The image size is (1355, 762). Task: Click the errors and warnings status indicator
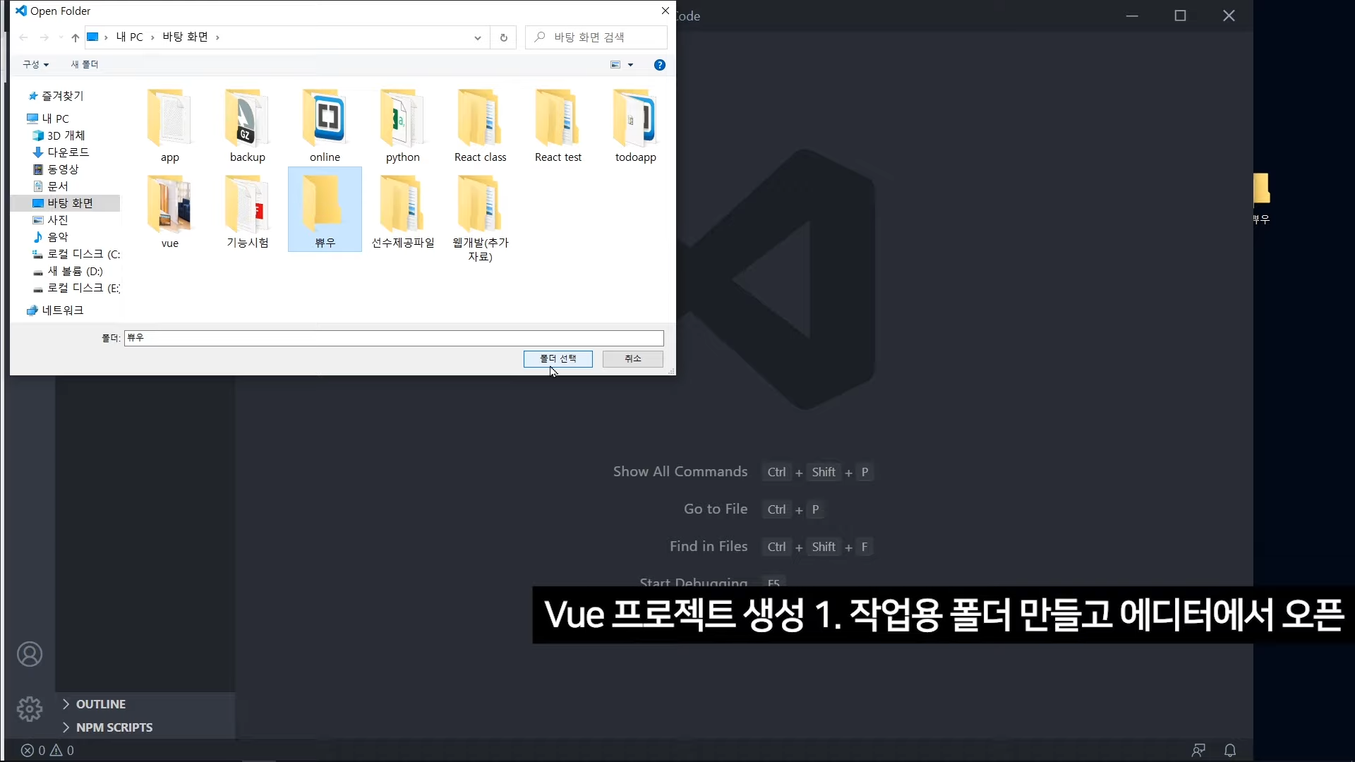point(47,750)
